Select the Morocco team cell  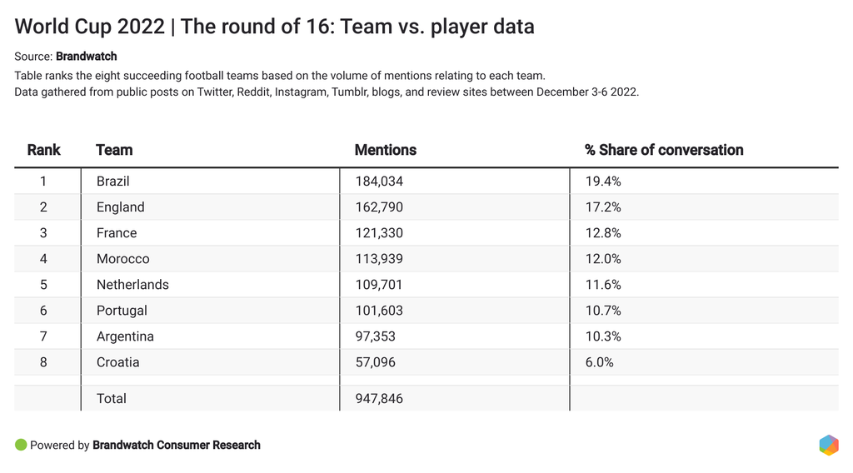point(122,259)
